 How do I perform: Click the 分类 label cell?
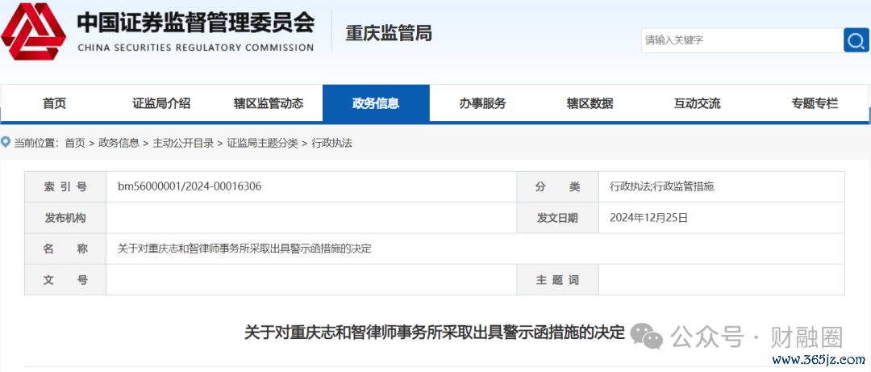click(557, 187)
